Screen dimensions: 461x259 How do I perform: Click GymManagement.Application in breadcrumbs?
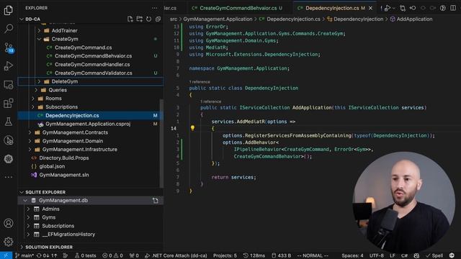[x=218, y=19]
